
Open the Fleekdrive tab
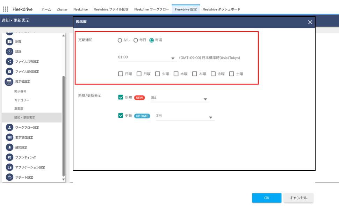click(80, 9)
